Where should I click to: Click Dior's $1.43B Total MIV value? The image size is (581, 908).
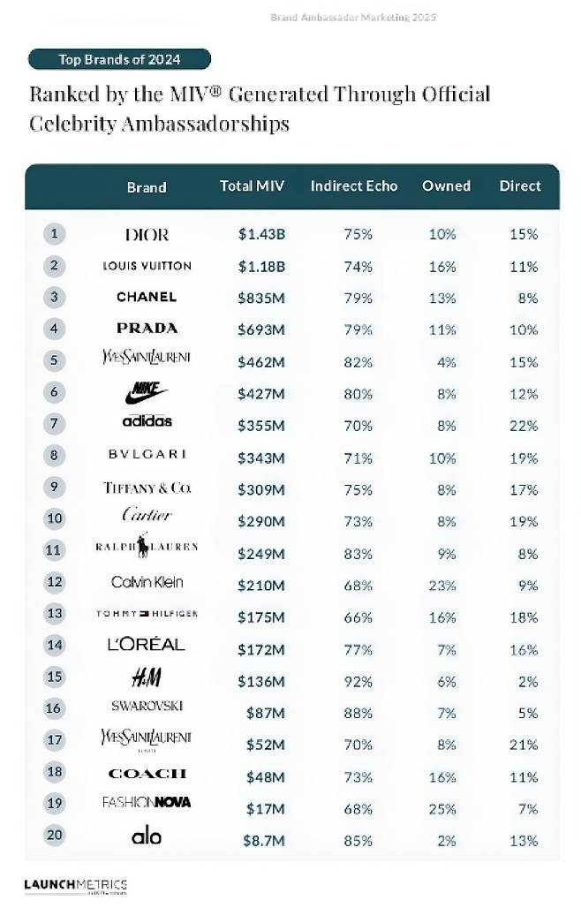261,234
